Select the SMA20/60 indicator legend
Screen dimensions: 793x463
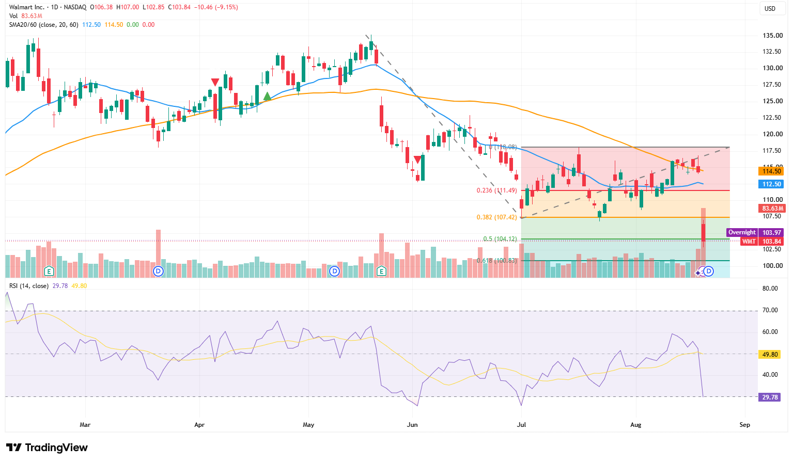[43, 25]
